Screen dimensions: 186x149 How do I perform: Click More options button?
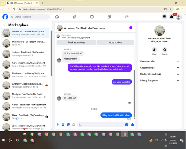[x=115, y=42]
